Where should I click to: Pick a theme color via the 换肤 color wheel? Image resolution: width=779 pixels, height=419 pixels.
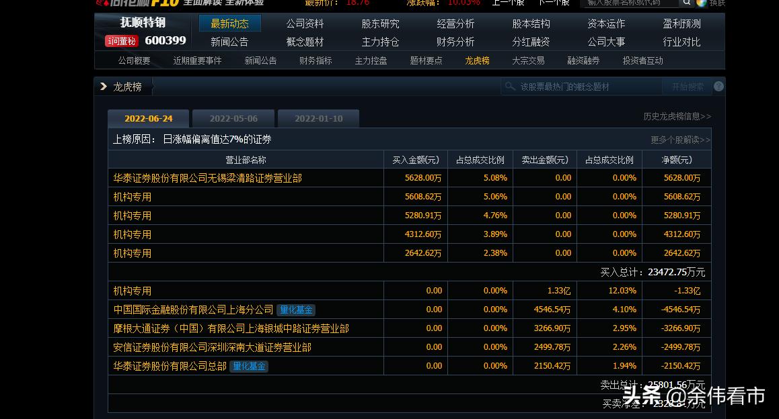tap(701, 3)
